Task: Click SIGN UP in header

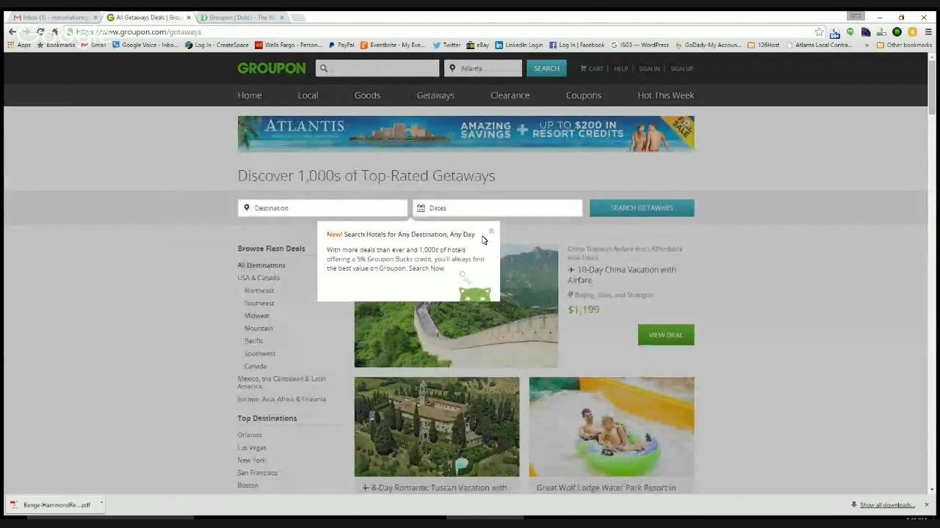Action: click(681, 68)
